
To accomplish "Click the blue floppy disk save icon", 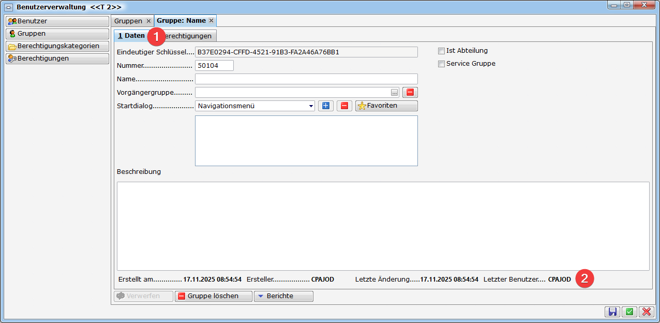I will pos(612,312).
